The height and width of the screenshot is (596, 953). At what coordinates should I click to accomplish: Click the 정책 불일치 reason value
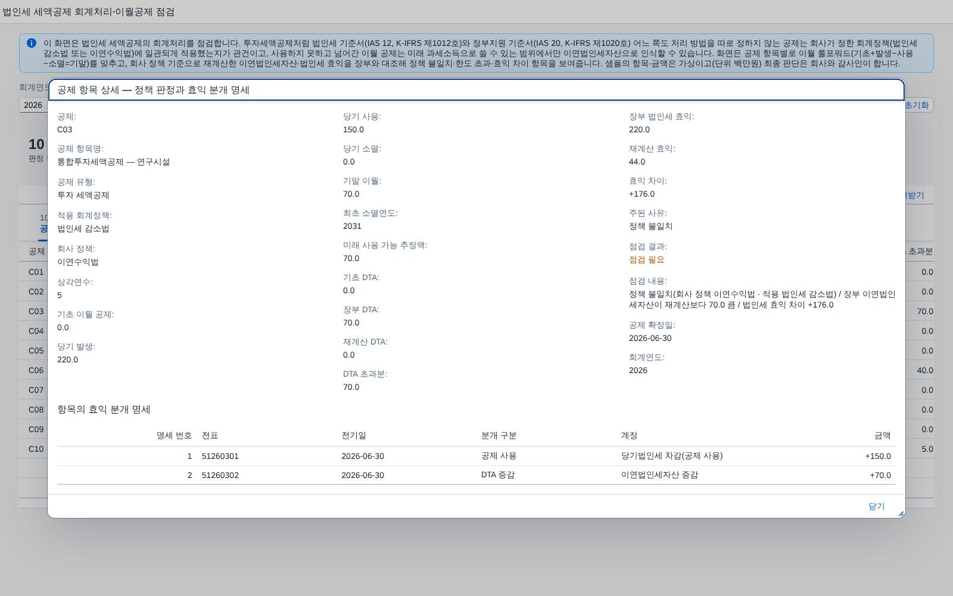[650, 226]
